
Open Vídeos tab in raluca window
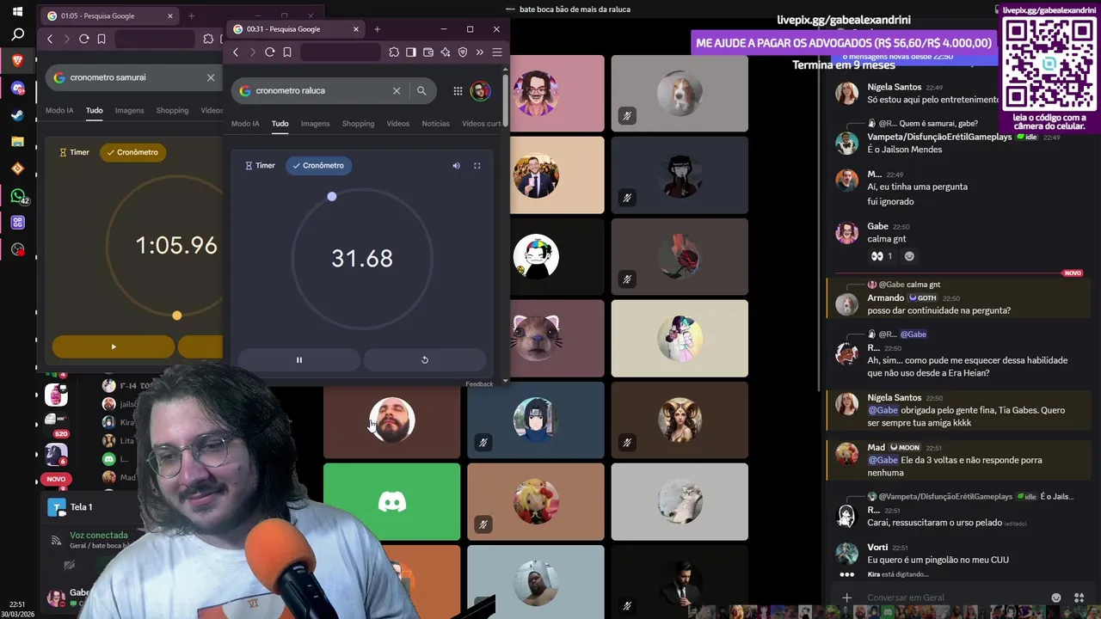(398, 124)
